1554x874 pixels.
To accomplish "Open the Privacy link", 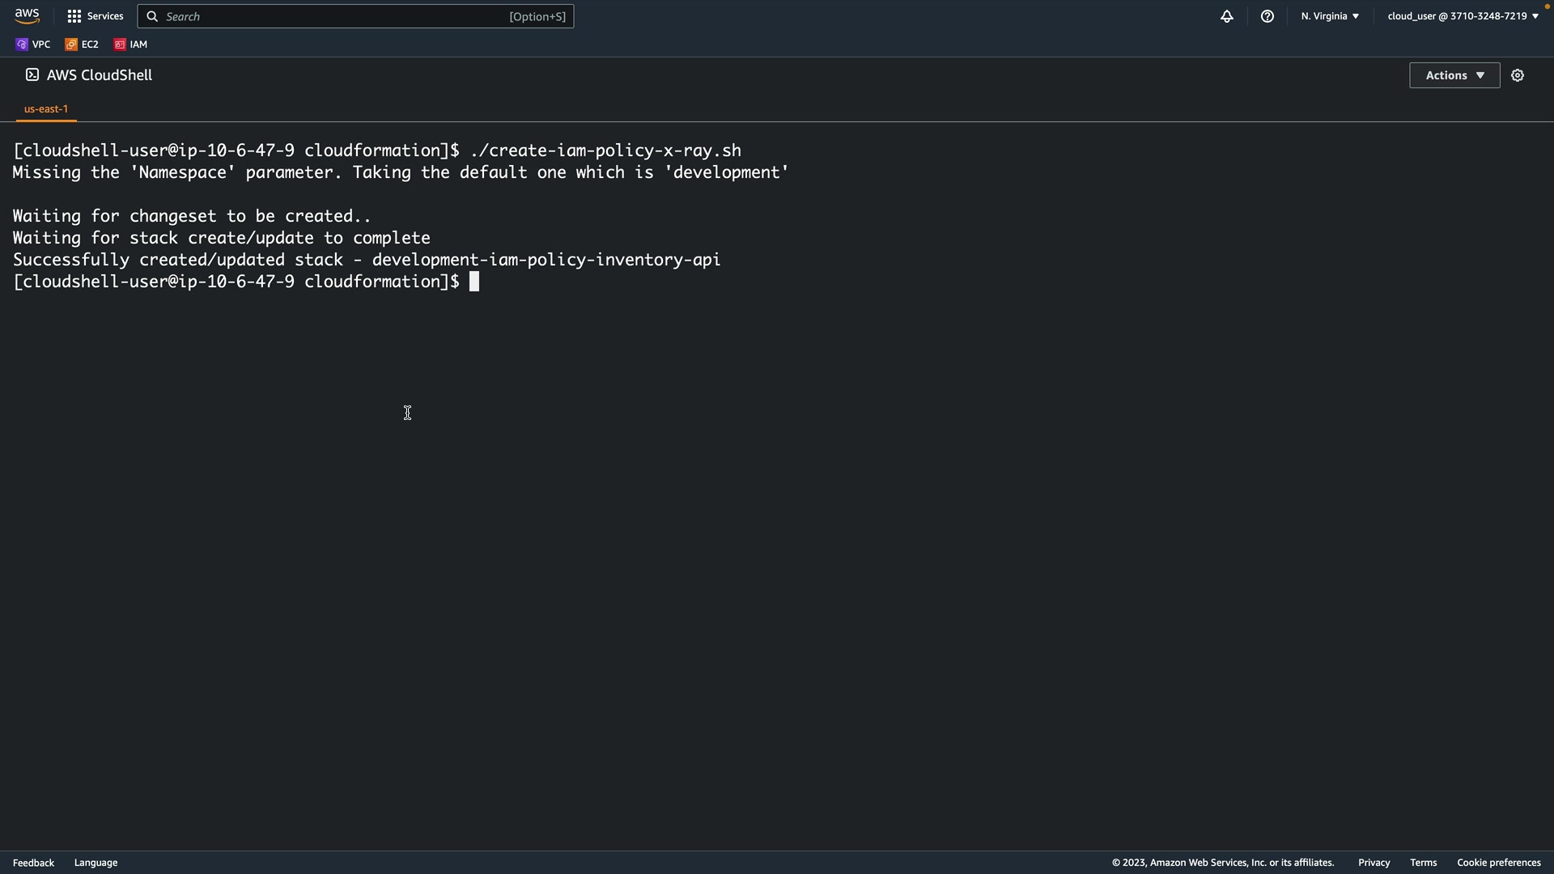I will (1374, 863).
